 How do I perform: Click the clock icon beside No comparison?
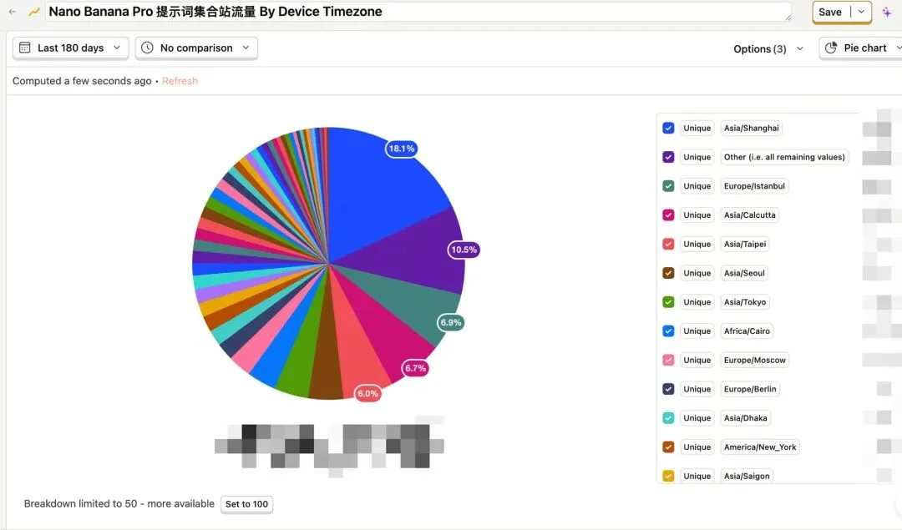[x=148, y=48]
